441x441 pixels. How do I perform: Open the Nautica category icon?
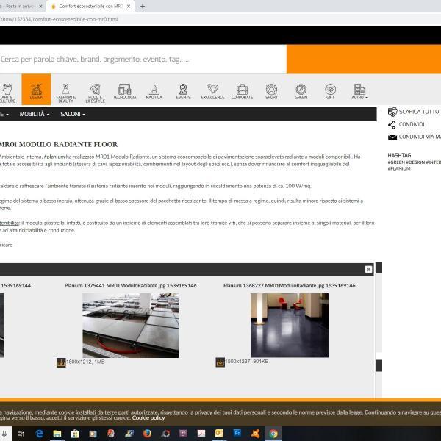coord(154,91)
